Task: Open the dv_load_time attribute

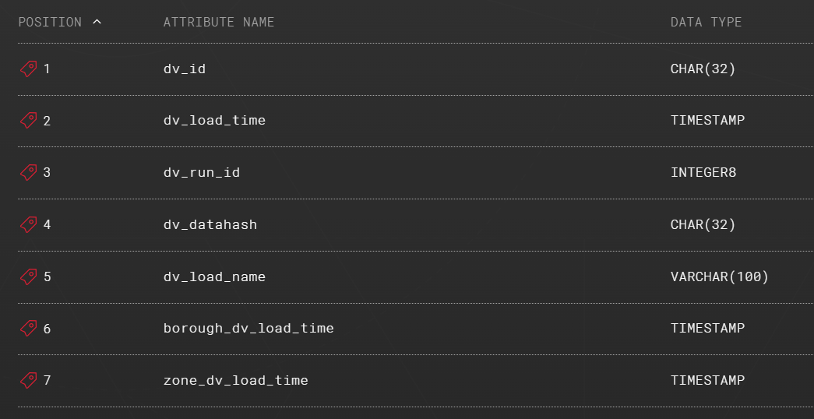Action: [214, 121]
